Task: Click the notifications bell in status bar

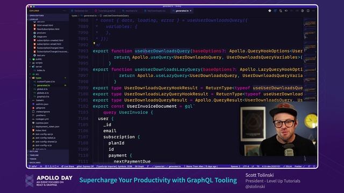Action: coord(314,167)
